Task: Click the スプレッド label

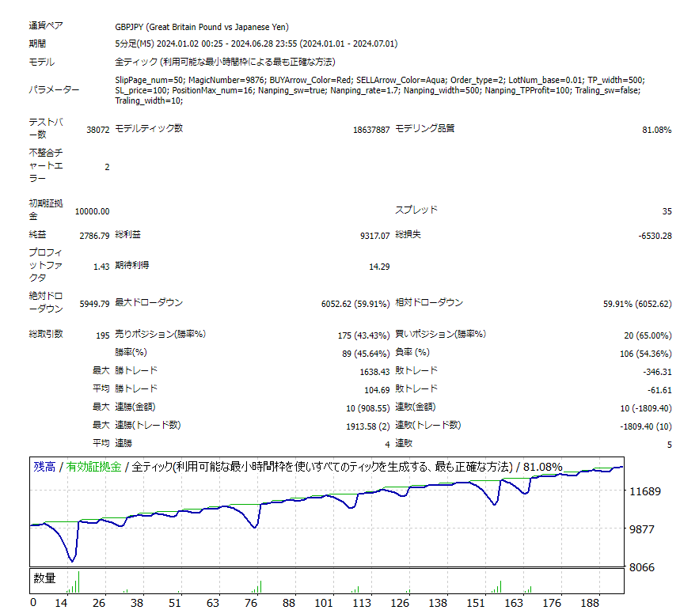Action: pyautogui.click(x=416, y=210)
